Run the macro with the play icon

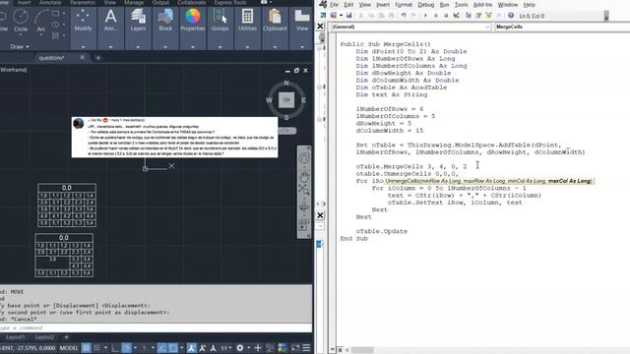[425, 16]
